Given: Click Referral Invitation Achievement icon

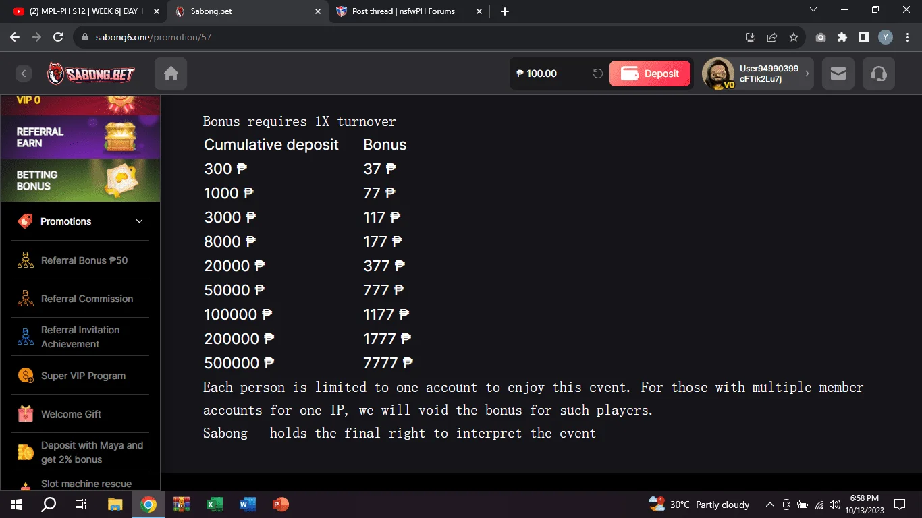Looking at the screenshot, I should pyautogui.click(x=26, y=337).
